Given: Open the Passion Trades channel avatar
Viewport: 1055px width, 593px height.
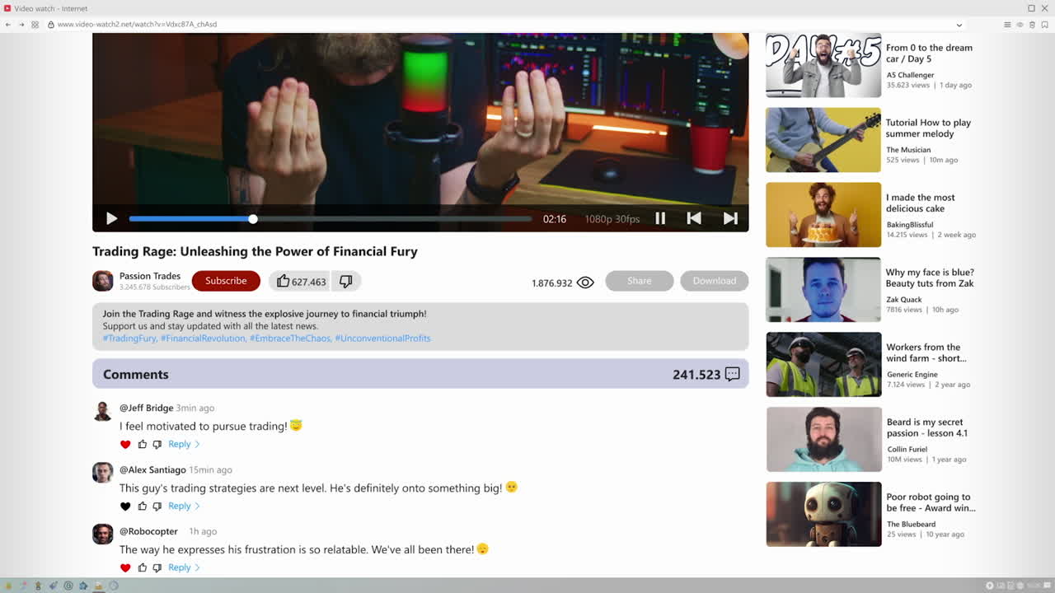Looking at the screenshot, I should pyautogui.click(x=103, y=281).
